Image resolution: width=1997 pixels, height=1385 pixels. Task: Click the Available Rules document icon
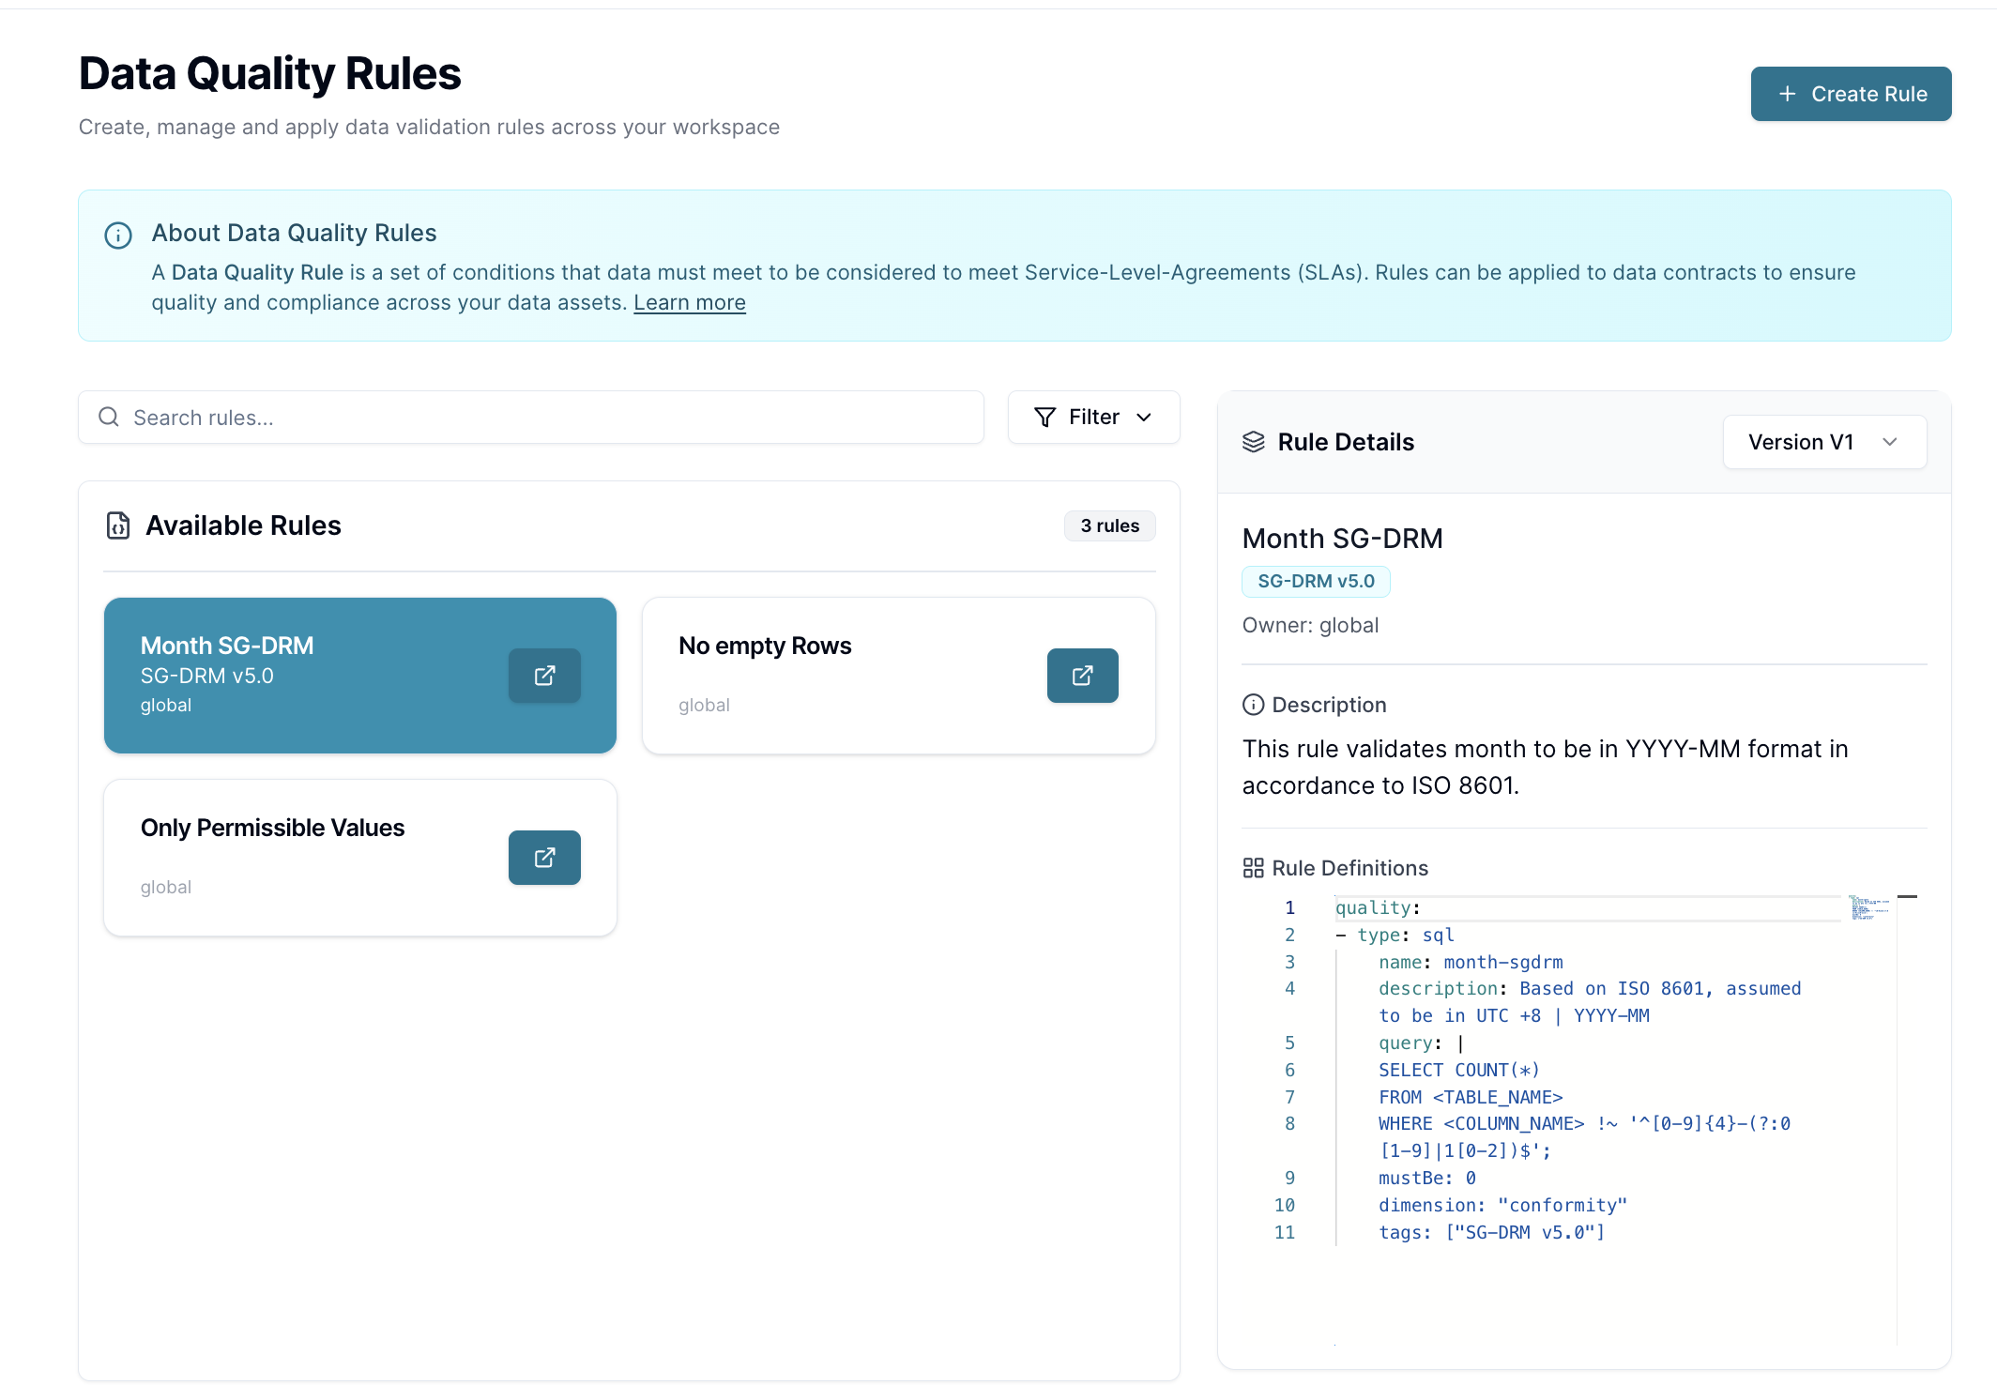click(x=118, y=525)
